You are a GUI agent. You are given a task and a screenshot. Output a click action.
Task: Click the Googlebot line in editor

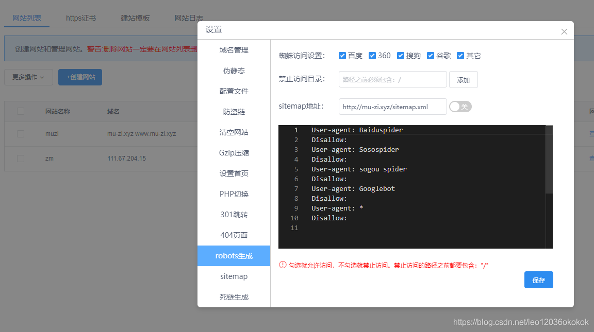[353, 189]
